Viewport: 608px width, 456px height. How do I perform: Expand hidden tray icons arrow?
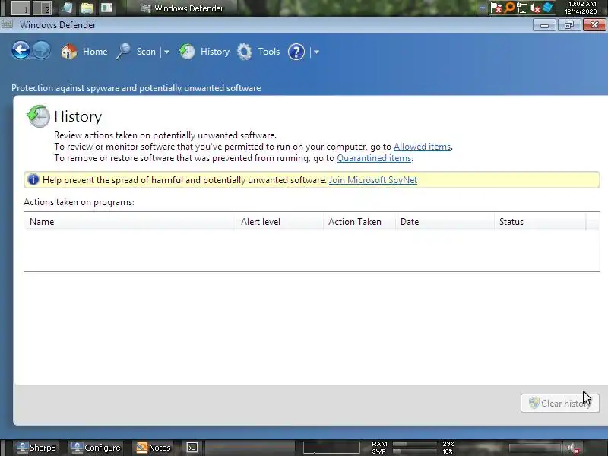pyautogui.click(x=482, y=8)
